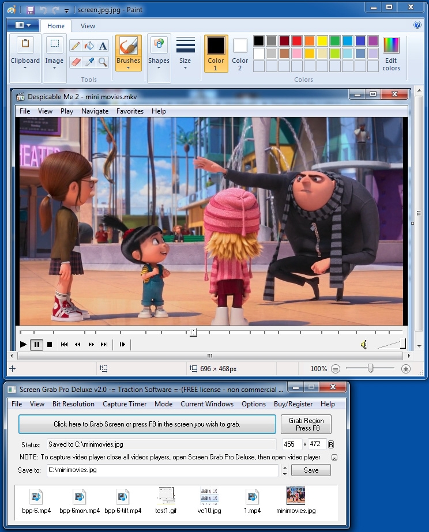
Task: Click the speaker mute icon in player
Action: [364, 345]
